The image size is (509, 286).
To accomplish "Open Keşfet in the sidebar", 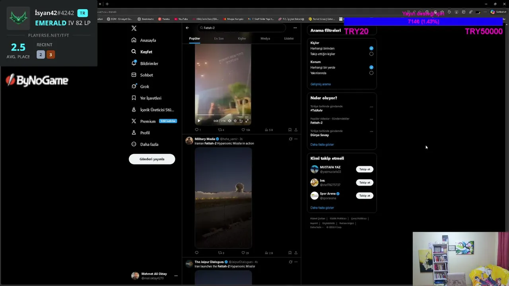I will [x=142, y=52].
